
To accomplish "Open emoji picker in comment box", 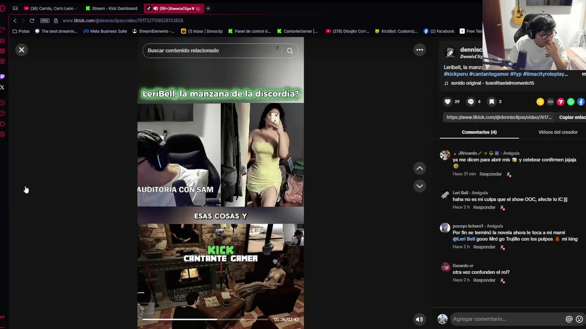I will (x=579, y=319).
